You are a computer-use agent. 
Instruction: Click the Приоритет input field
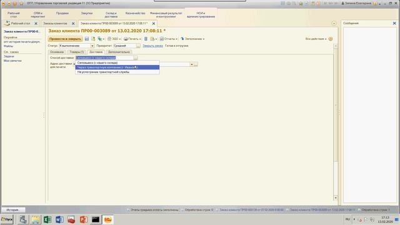coord(124,46)
